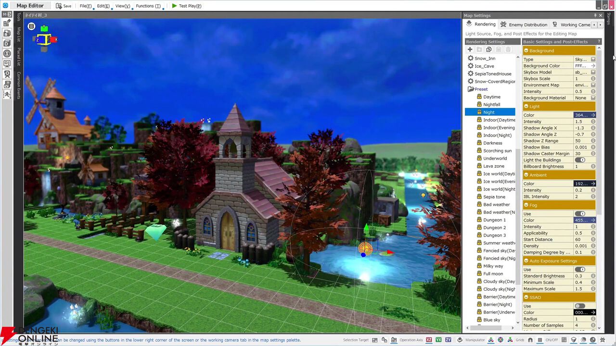Click the map edit pencil icon
The height and width of the screenshot is (346, 616).
click(7, 23)
